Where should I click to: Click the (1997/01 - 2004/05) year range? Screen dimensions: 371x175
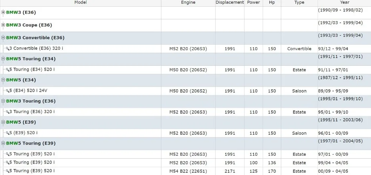341,141
